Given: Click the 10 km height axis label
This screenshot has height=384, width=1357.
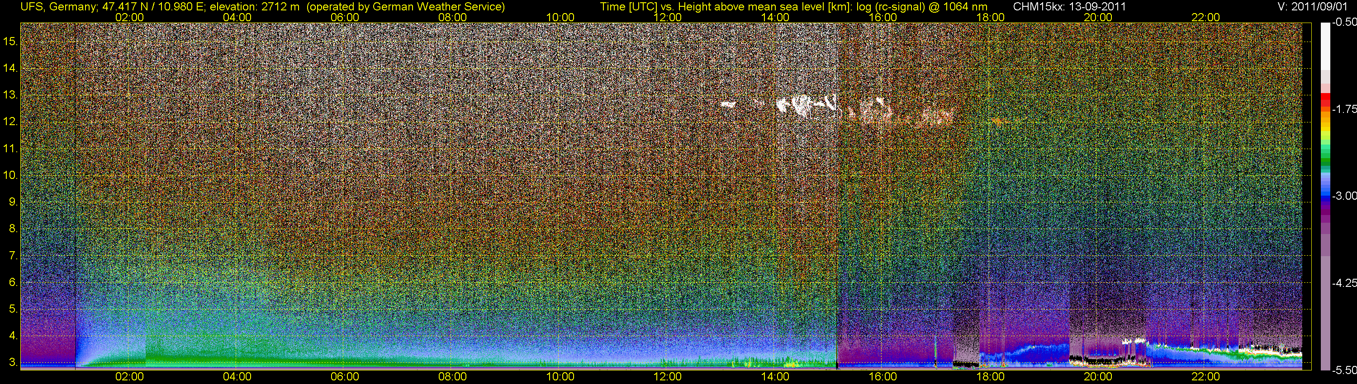Looking at the screenshot, I should (x=10, y=175).
